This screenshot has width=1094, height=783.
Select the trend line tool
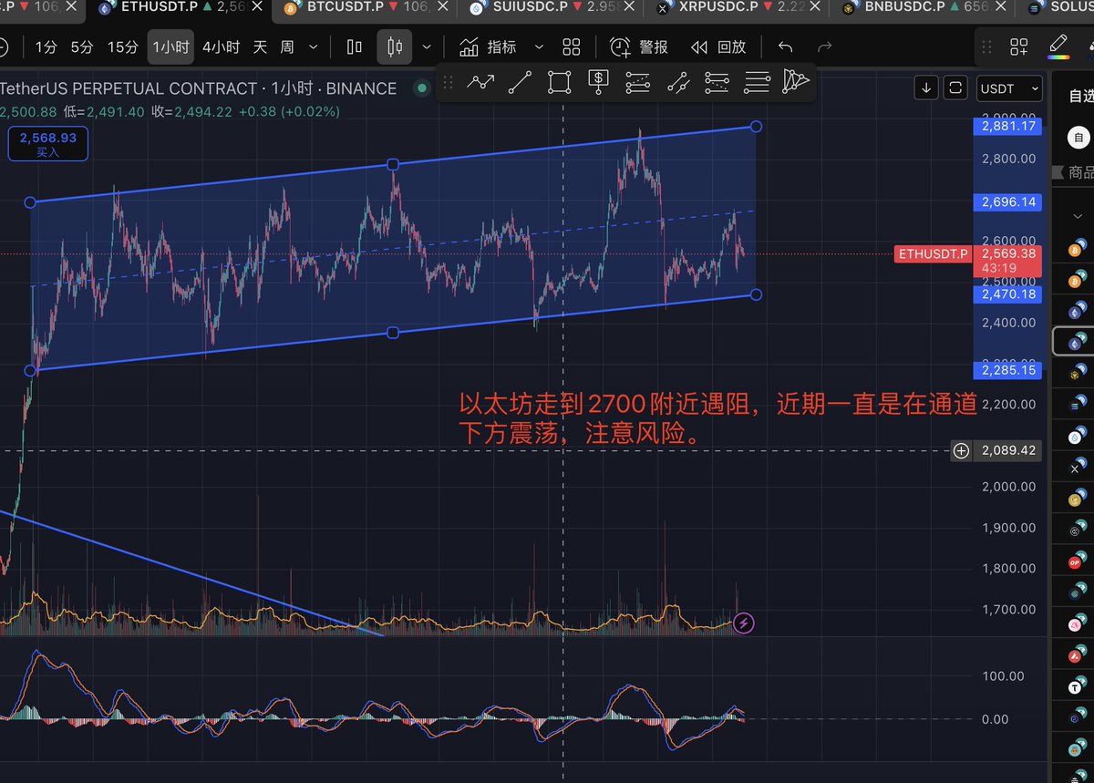pyautogui.click(x=520, y=82)
